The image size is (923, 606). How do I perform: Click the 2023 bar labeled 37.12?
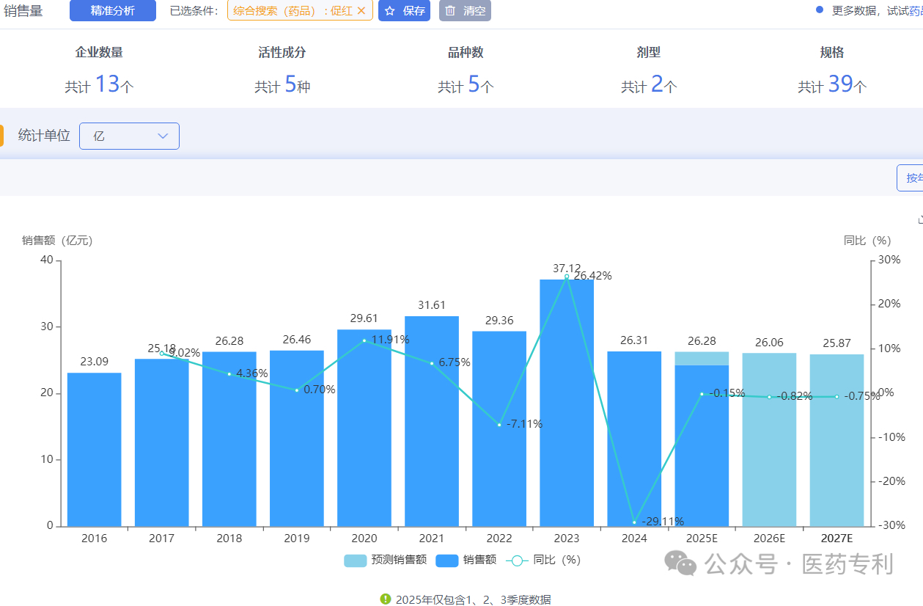(x=567, y=402)
